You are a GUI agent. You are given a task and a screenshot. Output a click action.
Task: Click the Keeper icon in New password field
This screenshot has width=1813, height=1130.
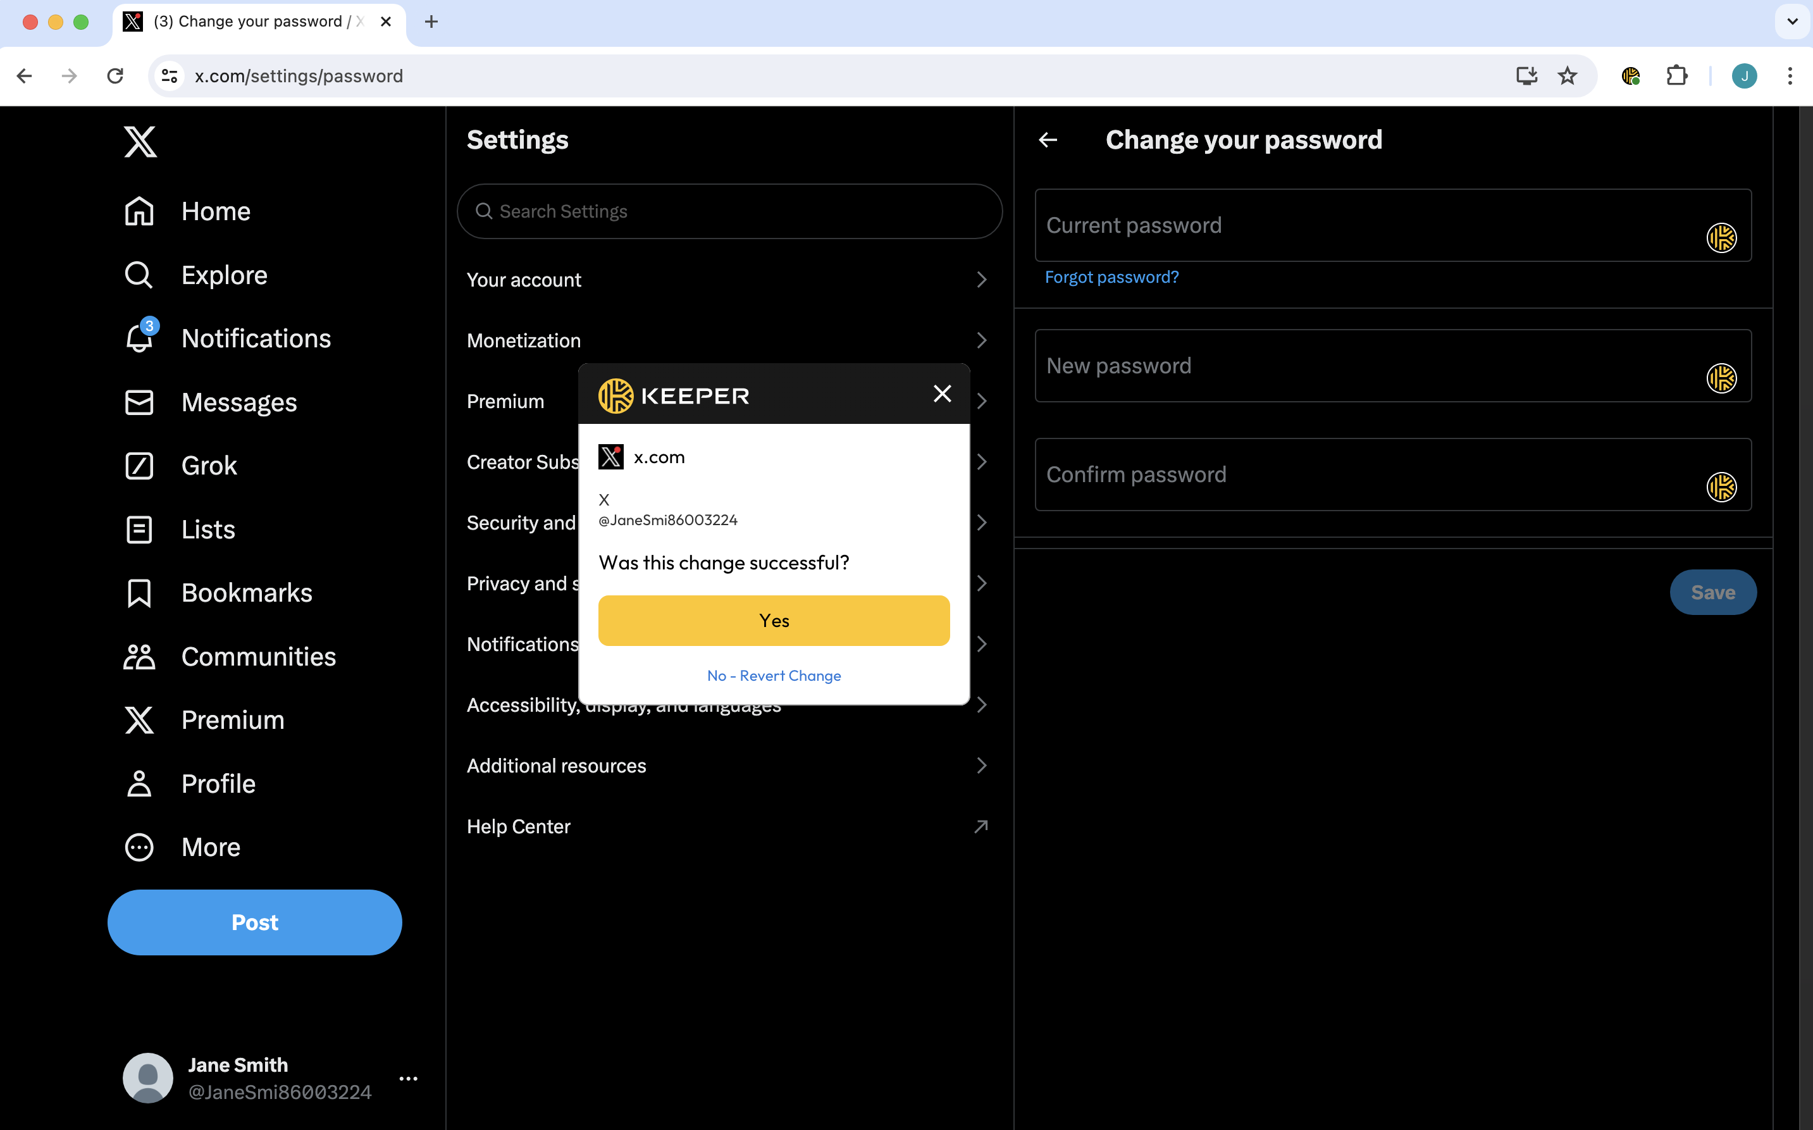(x=1721, y=378)
